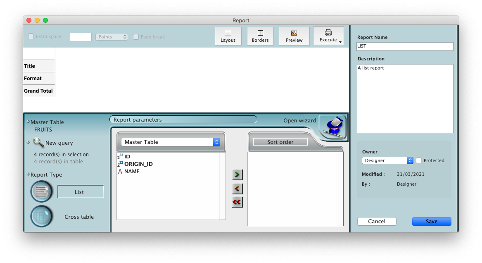Open the Layout toolbar button

click(228, 36)
